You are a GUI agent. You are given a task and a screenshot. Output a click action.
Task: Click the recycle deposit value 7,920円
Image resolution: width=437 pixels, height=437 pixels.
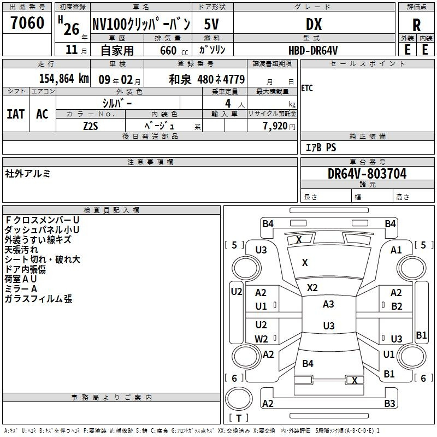click(279, 126)
